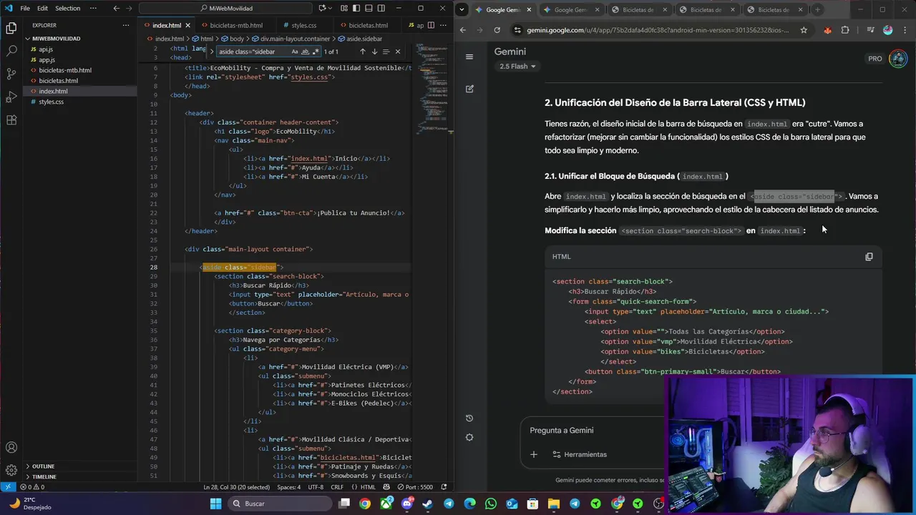
Task: Open errors and warnings status item
Action: (32, 487)
